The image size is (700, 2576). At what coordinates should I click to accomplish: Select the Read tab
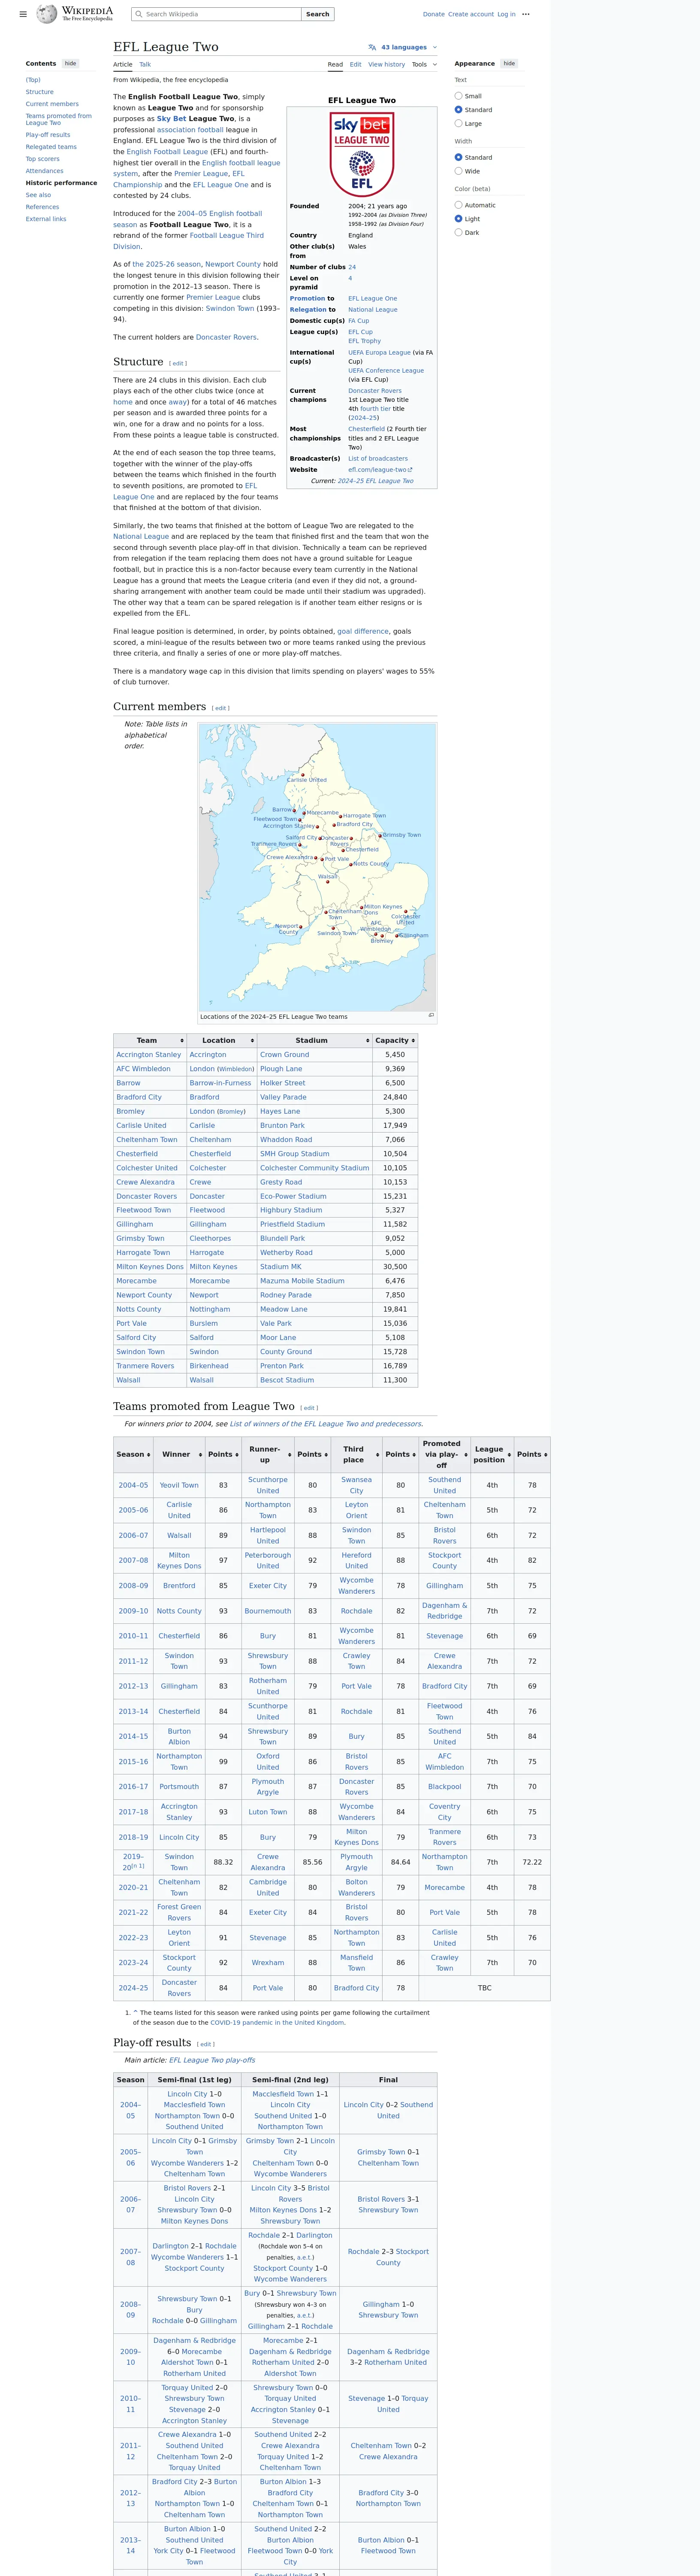pos(335,64)
